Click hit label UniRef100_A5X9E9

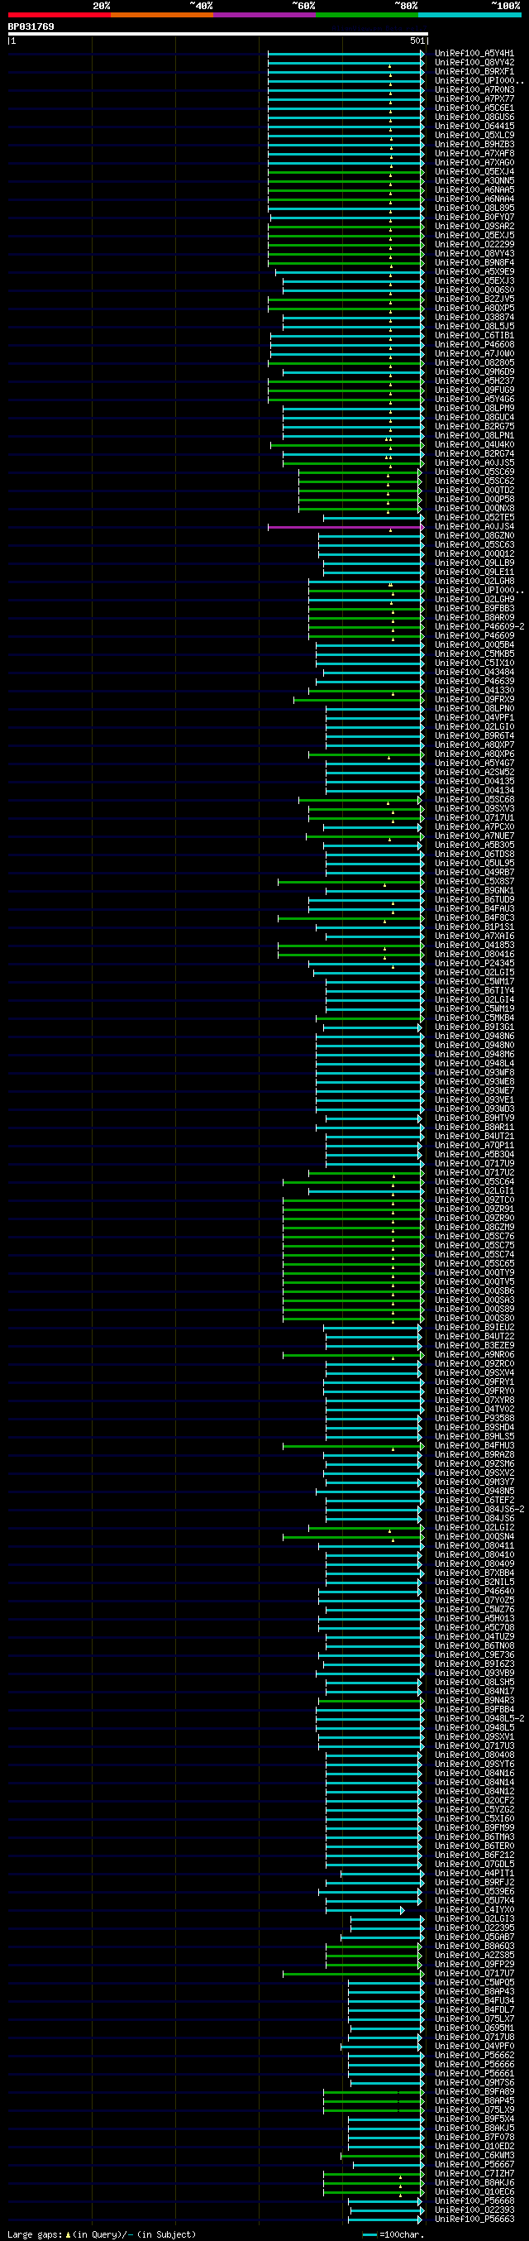point(474,272)
